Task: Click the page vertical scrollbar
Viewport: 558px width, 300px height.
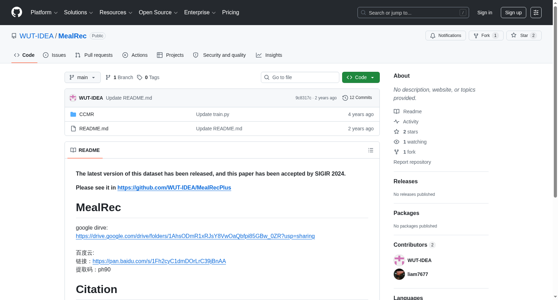Action: pyautogui.click(x=555, y=101)
